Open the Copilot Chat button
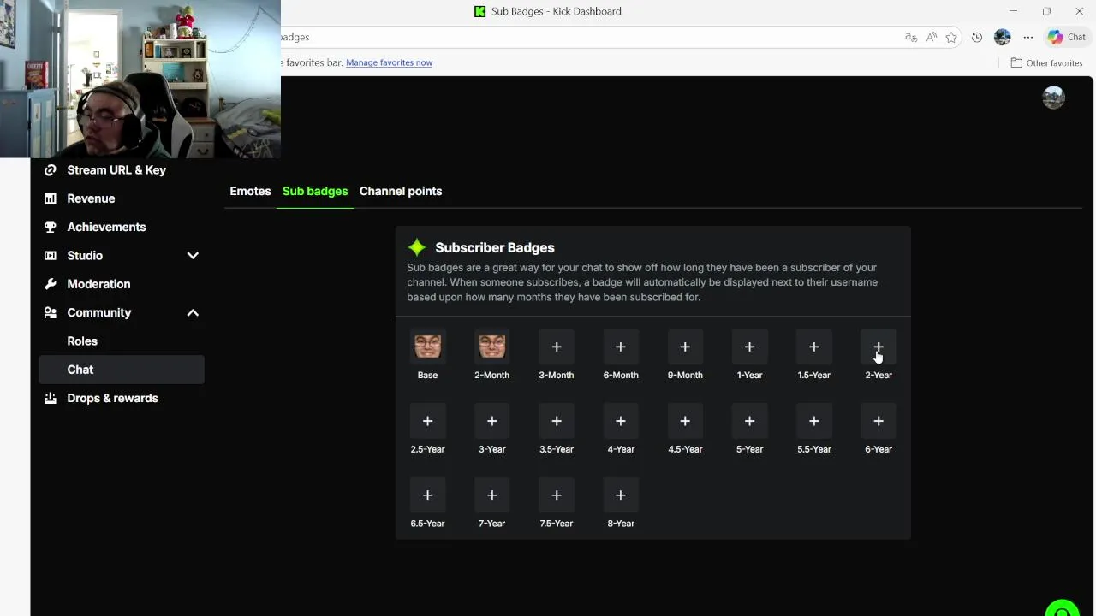Screen dimensions: 1096x616 click(x=1067, y=37)
